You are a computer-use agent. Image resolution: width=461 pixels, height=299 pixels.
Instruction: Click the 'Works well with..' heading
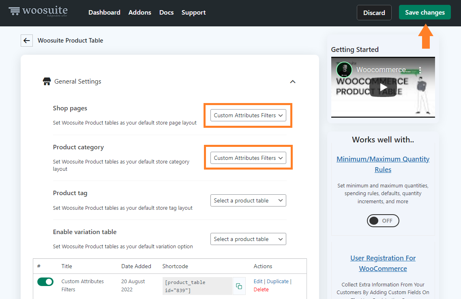tap(383, 140)
